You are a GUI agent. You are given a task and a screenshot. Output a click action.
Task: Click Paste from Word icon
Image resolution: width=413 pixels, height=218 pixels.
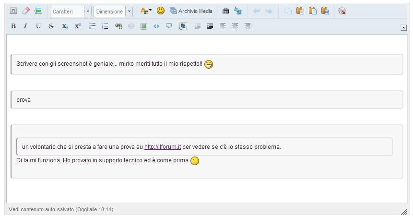[x=325, y=11]
